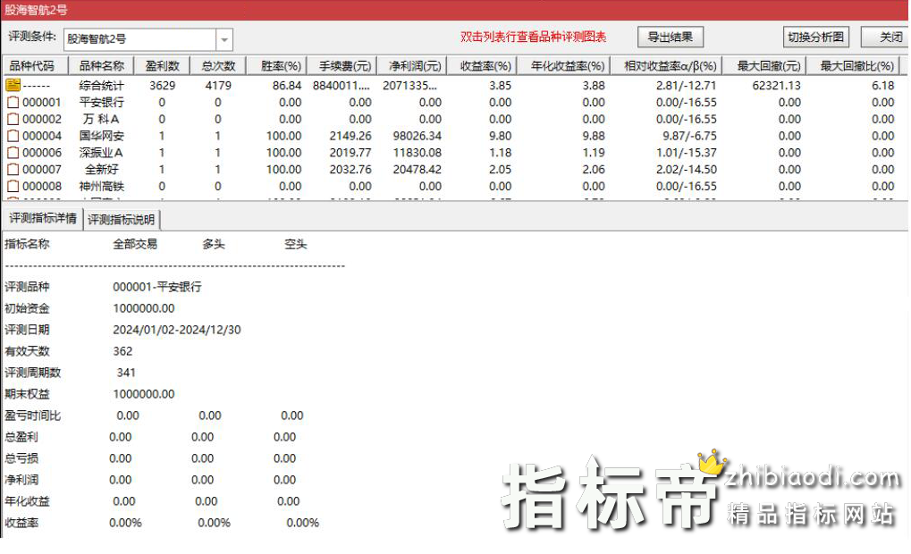Click max drawdown value 62321.13
The height and width of the screenshot is (554, 911).
pos(776,86)
